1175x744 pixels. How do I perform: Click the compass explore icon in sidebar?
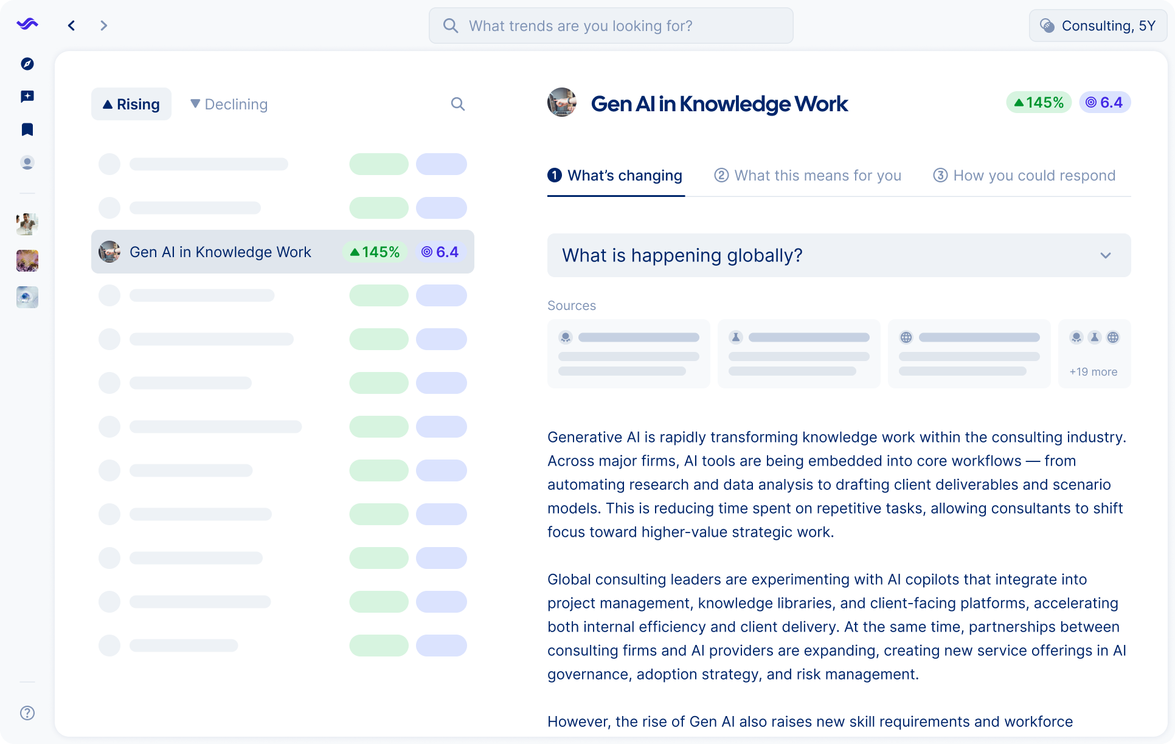[27, 64]
